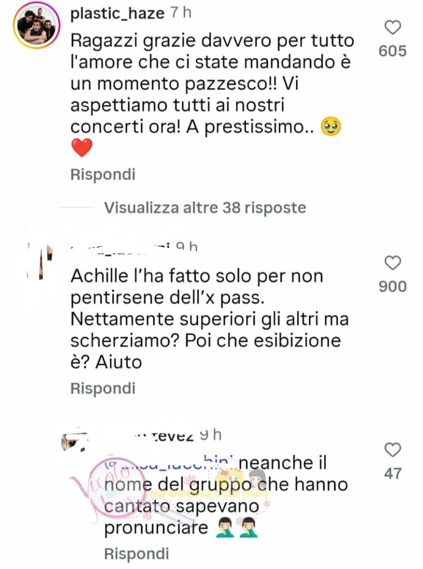Expand 'Visualizza altre 38 risposte'

(205, 207)
